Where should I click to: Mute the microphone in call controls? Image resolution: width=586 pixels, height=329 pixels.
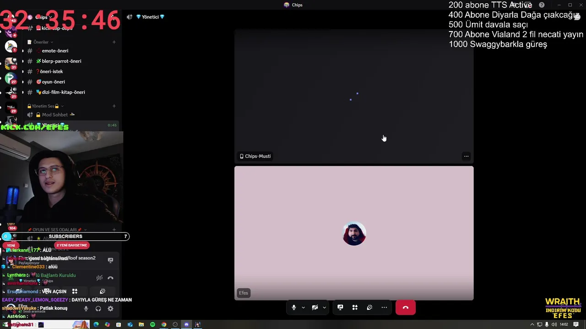pyautogui.click(x=294, y=308)
